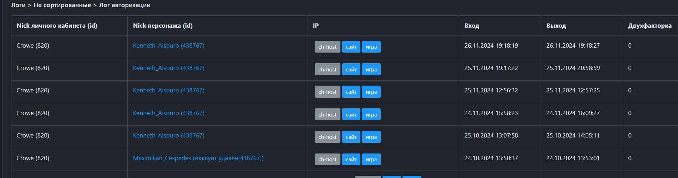
Task: Open Kenneth_Aispuro link in the 25.11.2024 19:17:22 row
Action: 168,68
